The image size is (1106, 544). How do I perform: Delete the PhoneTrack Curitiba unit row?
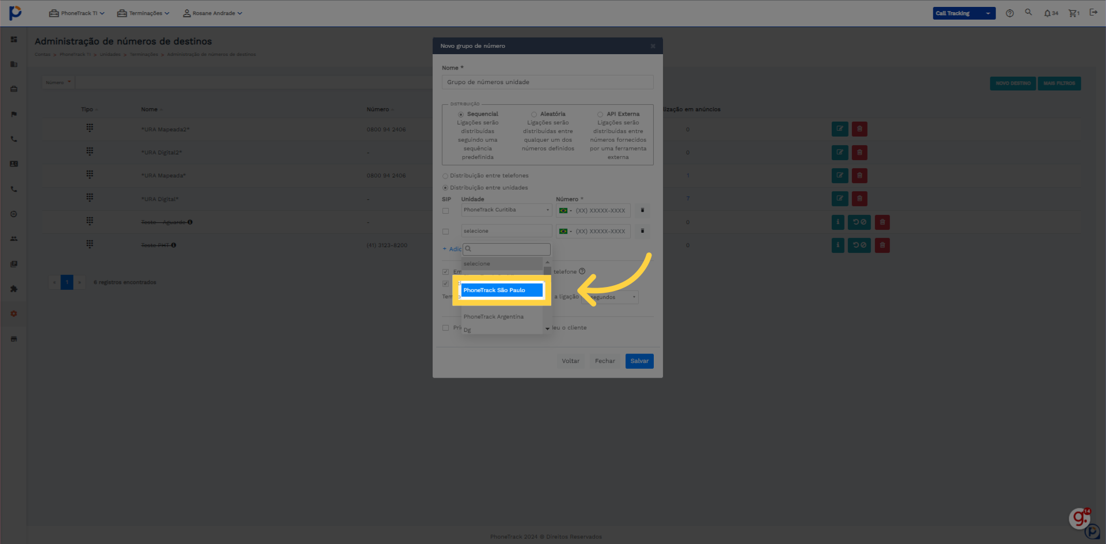642,210
